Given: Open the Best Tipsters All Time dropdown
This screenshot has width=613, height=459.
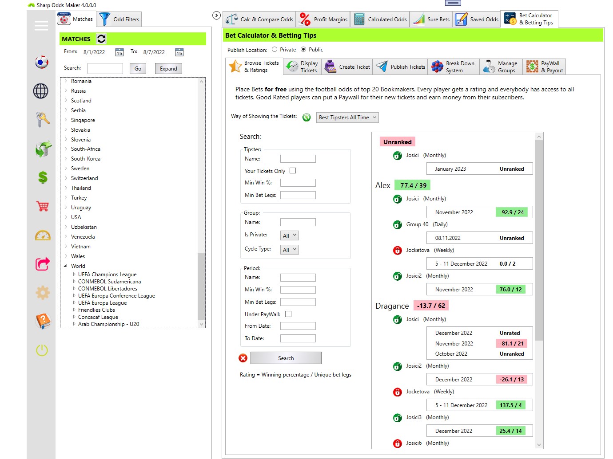Looking at the screenshot, I should (347, 118).
